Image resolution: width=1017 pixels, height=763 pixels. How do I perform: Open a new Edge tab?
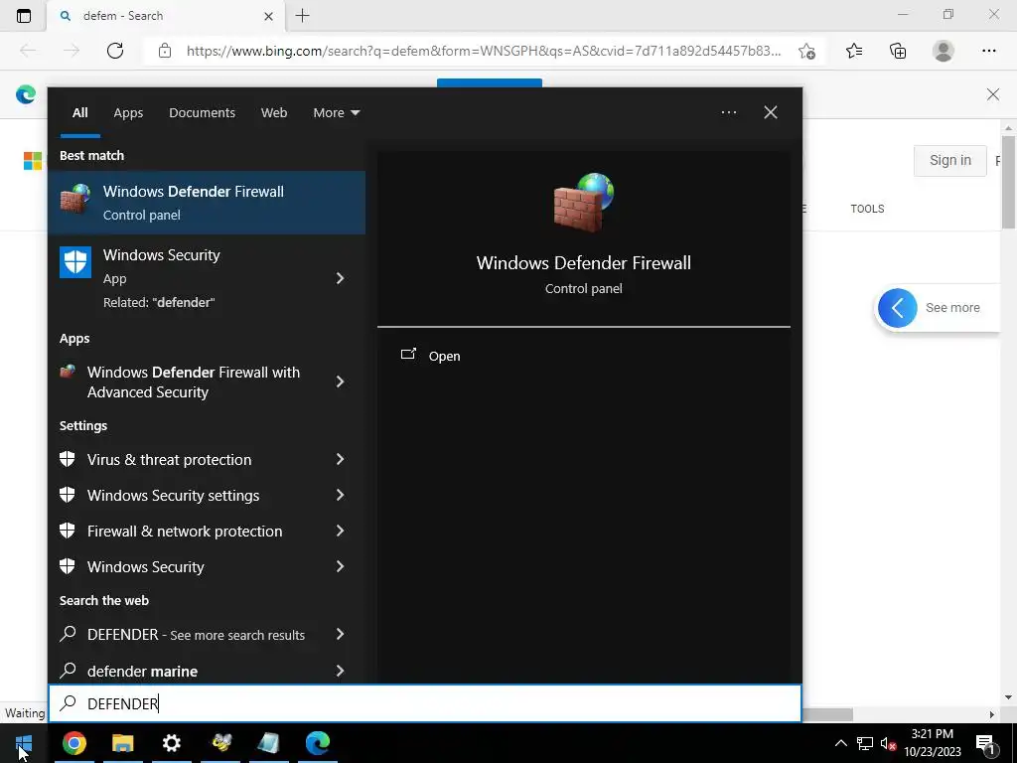coord(302,16)
